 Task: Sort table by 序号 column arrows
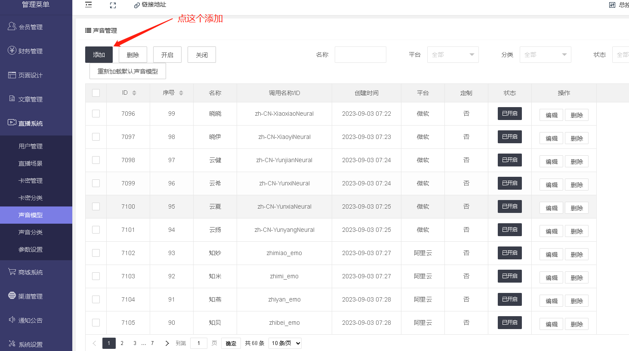coord(181,93)
